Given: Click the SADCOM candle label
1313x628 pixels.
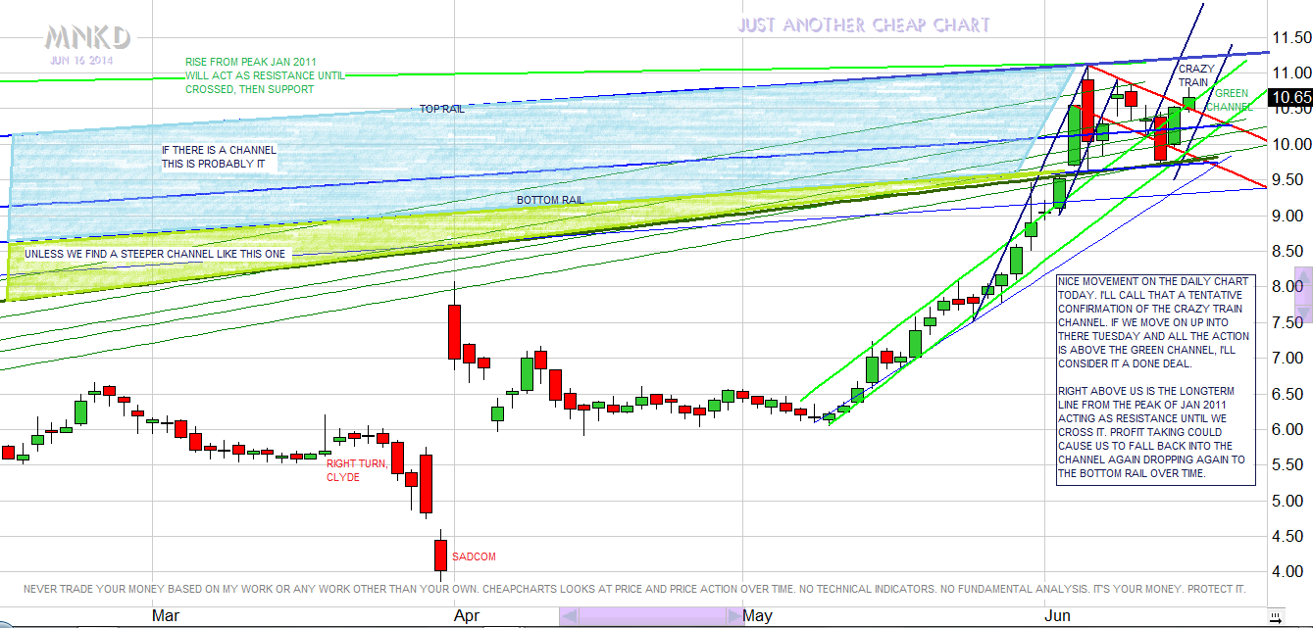Looking at the screenshot, I should click(474, 556).
